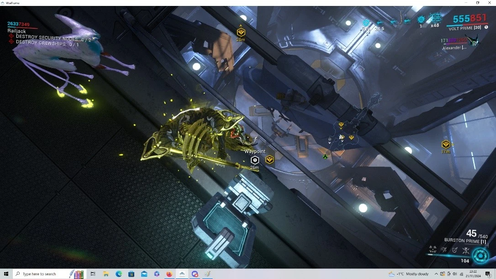Screen dimensions: 496x279
Task: Click the spiky buff icon showing 1
Action: click(421, 20)
